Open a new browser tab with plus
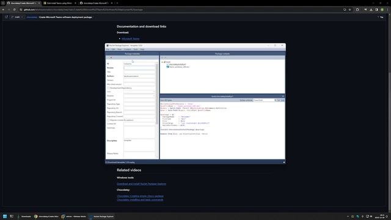Screen dimensions: 391x220 tap(117, 3)
